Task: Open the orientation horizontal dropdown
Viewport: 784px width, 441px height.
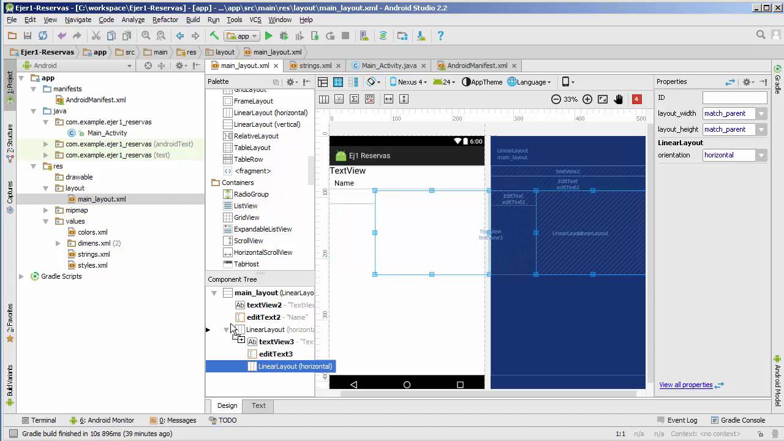Action: tap(761, 155)
